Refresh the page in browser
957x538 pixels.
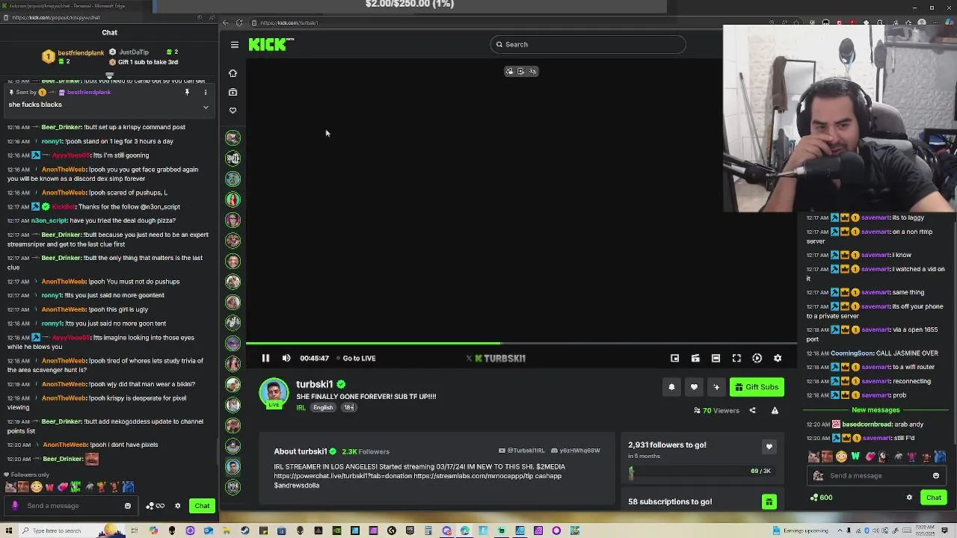(239, 23)
